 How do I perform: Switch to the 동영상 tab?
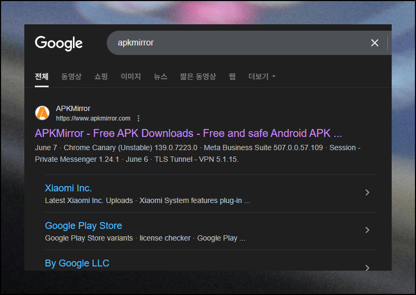(x=71, y=77)
